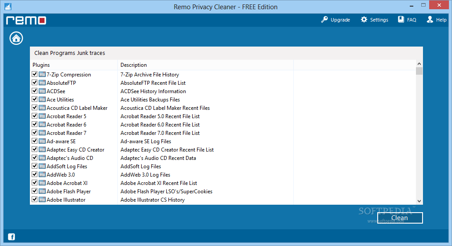Click the 7-Zip Compression plugin icon

pos(42,74)
